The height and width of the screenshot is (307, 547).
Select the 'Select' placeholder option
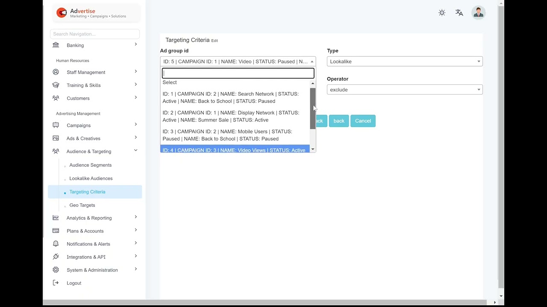tap(235, 83)
